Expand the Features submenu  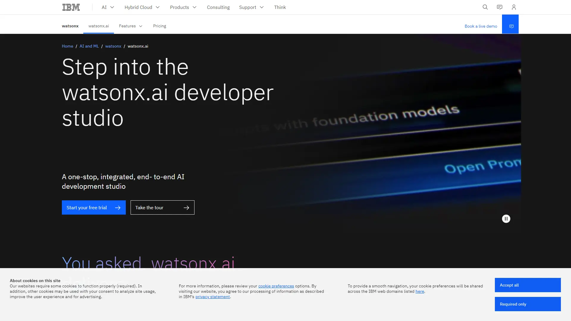(131, 26)
